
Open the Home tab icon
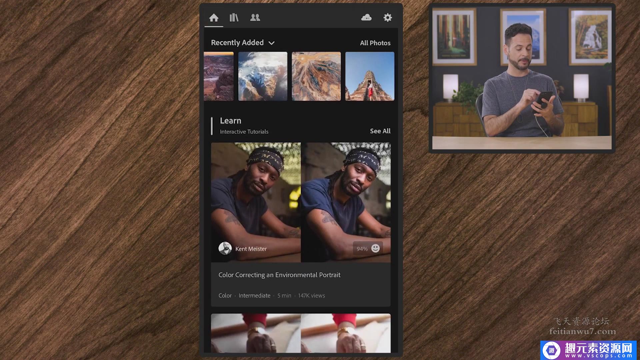tap(214, 18)
